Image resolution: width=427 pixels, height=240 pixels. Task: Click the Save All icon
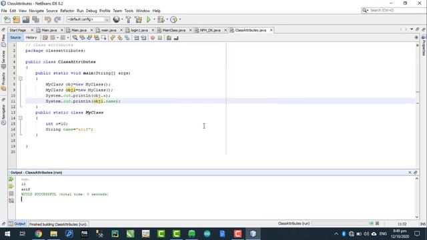pyautogui.click(x=35, y=19)
